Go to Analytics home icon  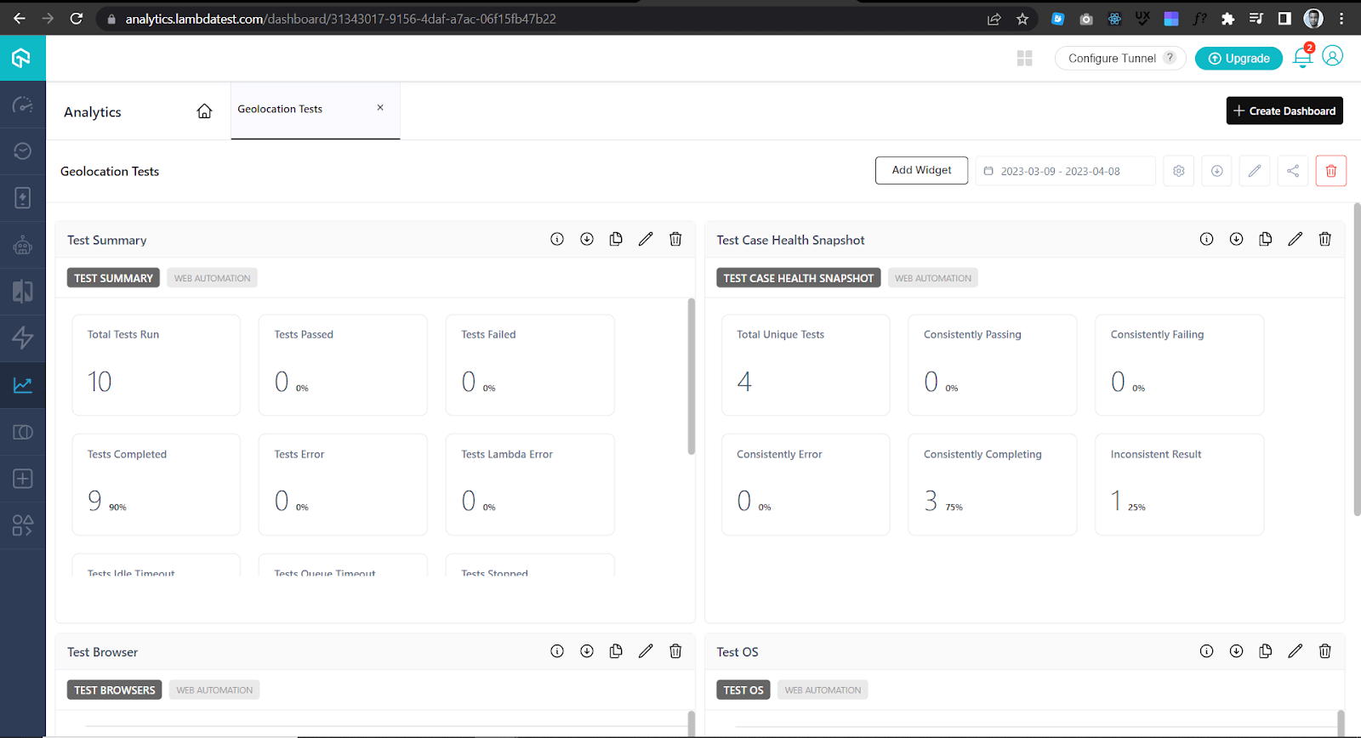point(204,111)
